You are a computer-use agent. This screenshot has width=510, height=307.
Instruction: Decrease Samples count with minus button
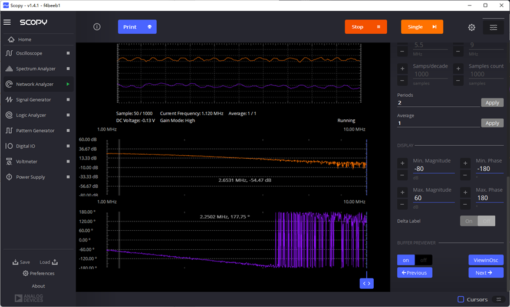tap(458, 80)
